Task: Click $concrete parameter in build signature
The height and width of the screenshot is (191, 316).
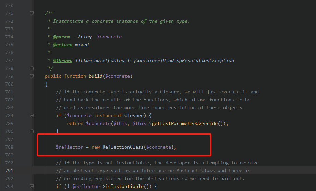Action: [x=118, y=76]
